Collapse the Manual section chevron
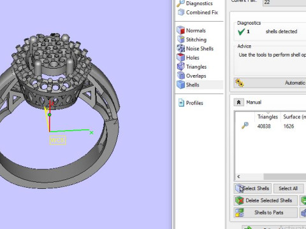 point(238,102)
